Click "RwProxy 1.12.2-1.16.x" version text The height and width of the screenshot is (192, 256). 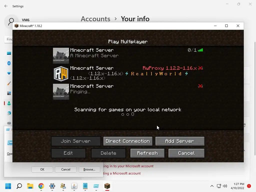(170, 68)
